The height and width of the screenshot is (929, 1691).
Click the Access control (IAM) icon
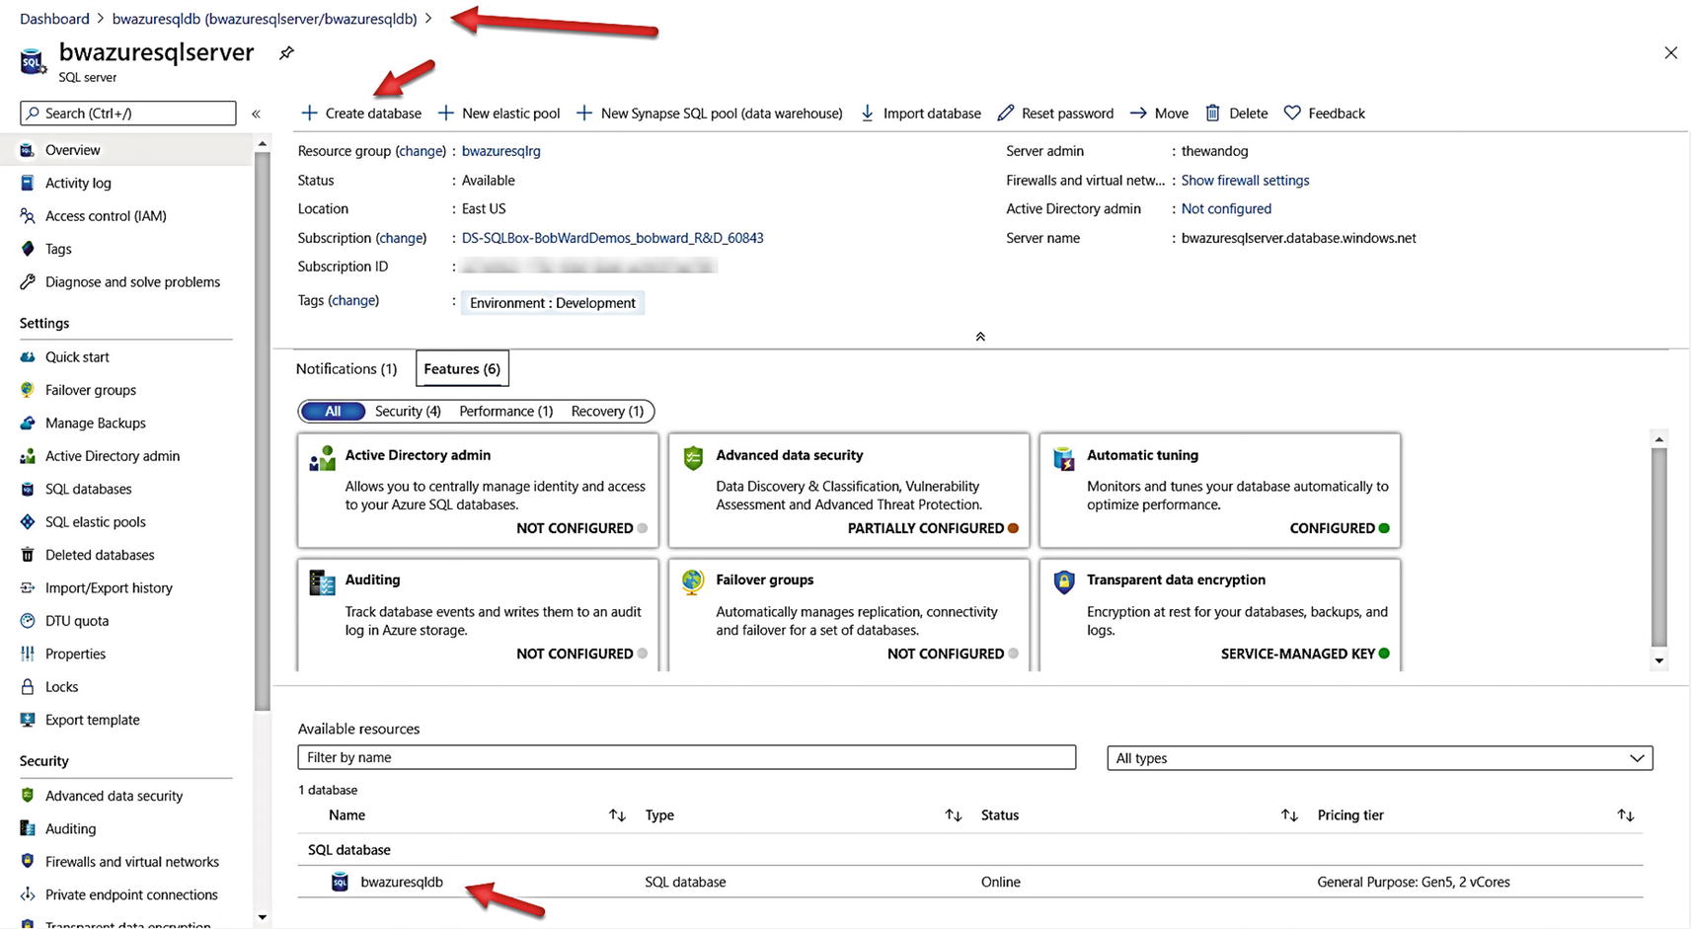click(28, 215)
